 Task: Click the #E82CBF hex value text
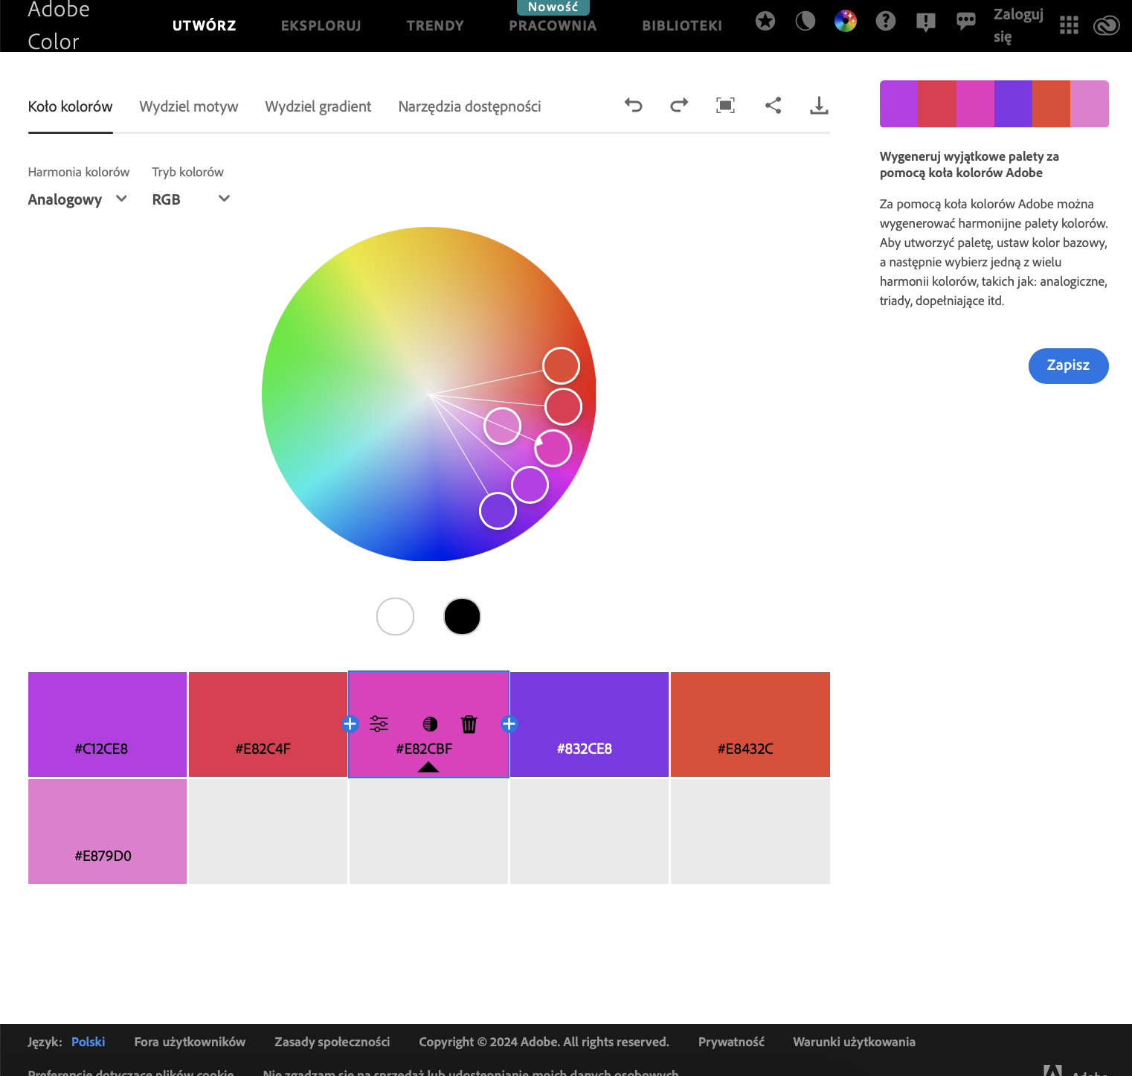[424, 749]
